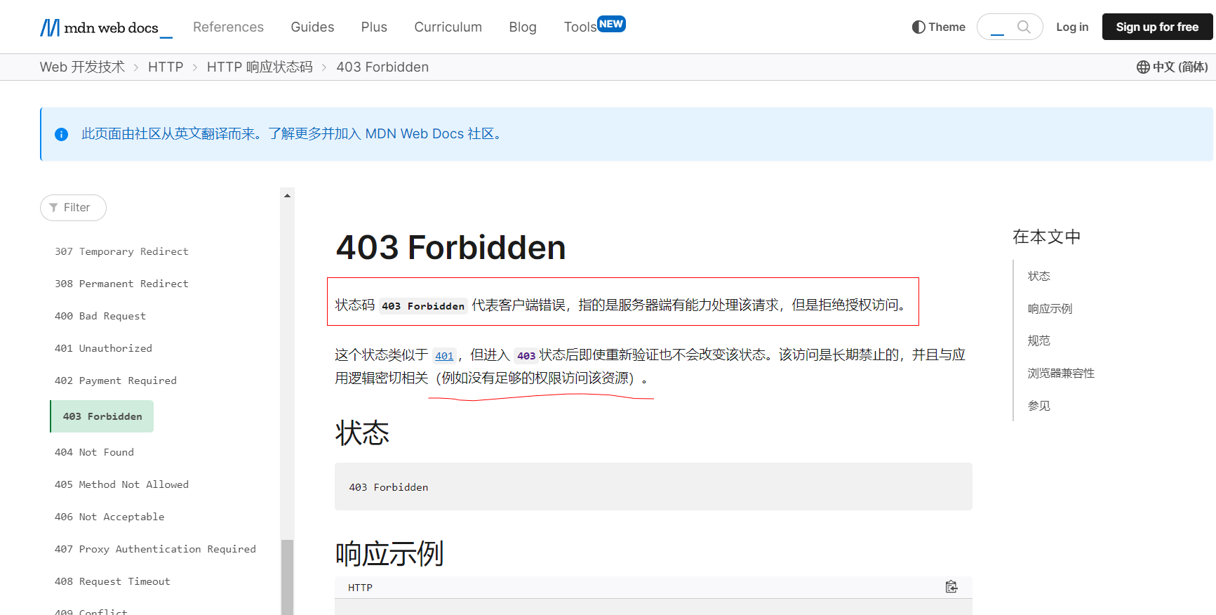Jump to 规范 in table of contents
The image size is (1216, 615).
click(x=1038, y=340)
